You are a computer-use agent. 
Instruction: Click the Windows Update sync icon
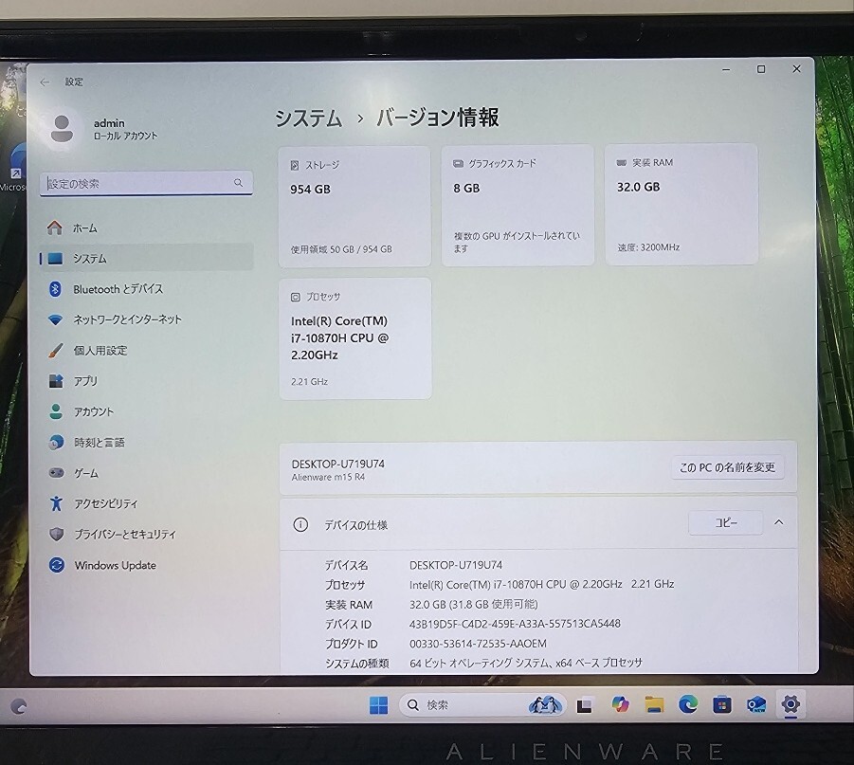tap(57, 565)
